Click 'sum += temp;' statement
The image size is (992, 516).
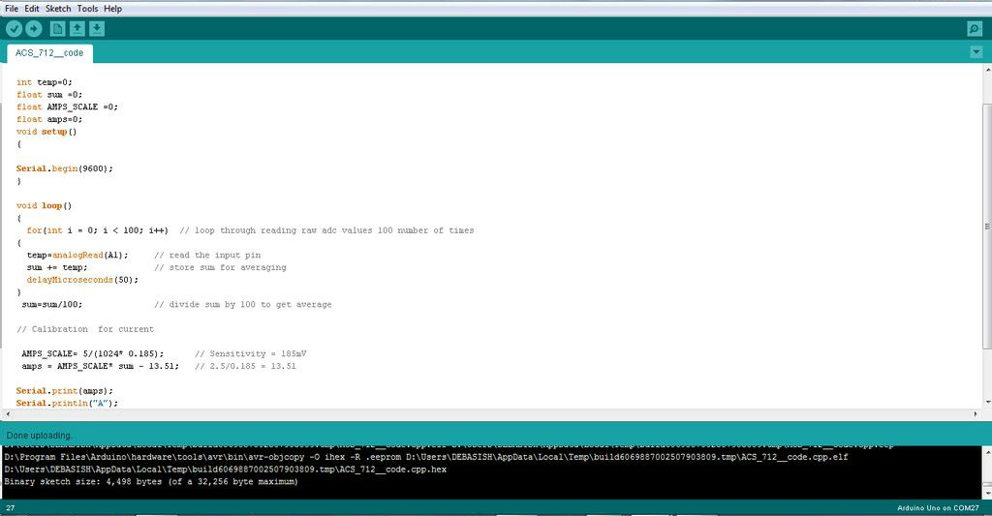click(x=57, y=267)
